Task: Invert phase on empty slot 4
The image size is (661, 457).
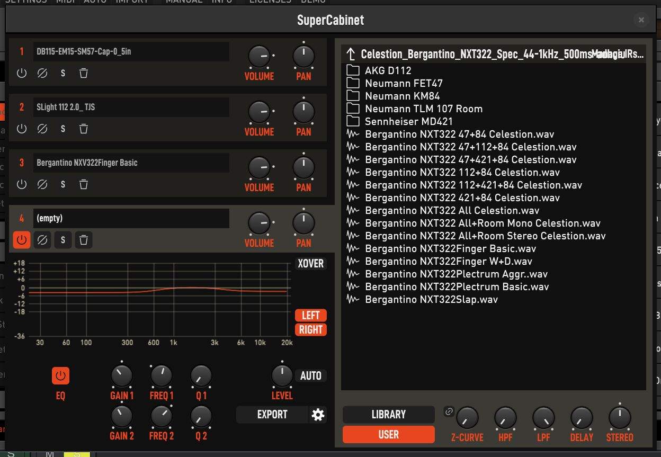Action: 42,240
